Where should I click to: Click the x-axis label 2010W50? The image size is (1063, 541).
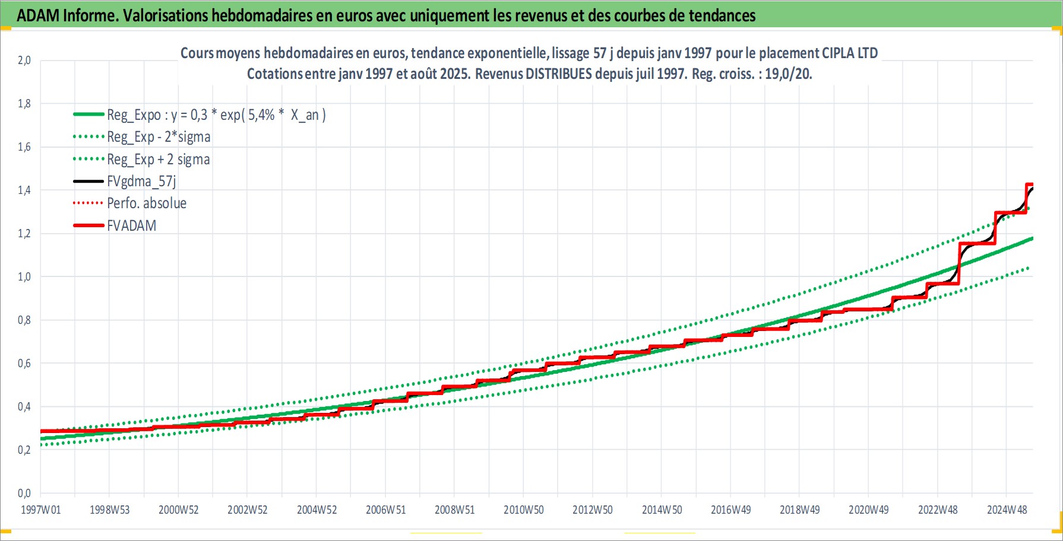coord(524,510)
